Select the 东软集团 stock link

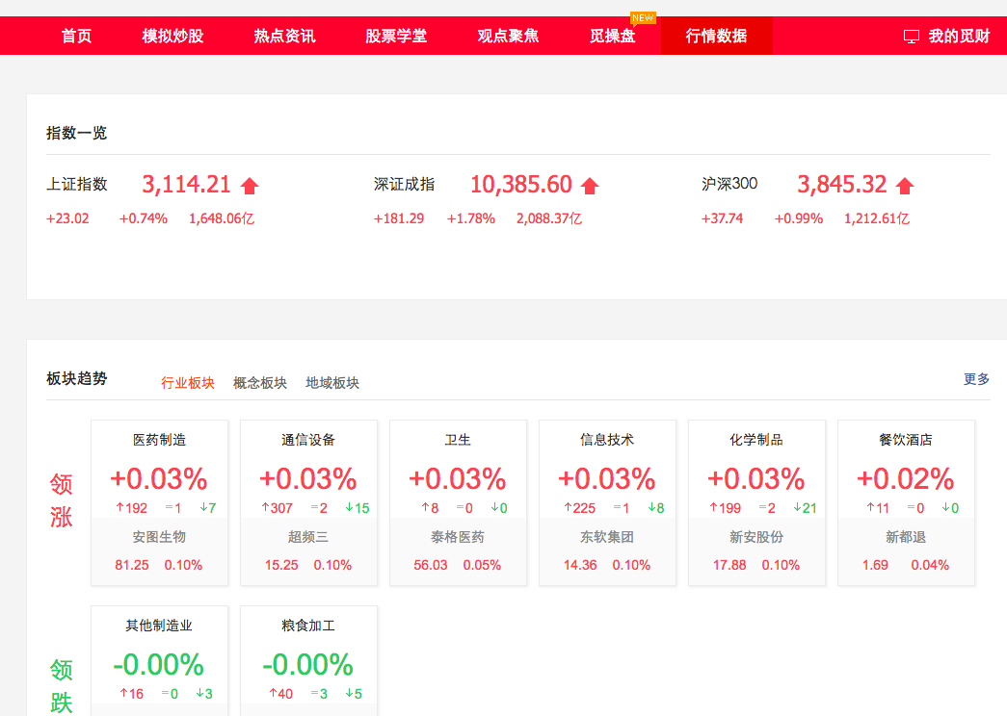pos(607,537)
